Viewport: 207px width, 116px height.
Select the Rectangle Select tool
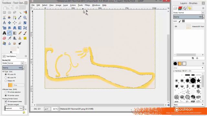pos(4,13)
